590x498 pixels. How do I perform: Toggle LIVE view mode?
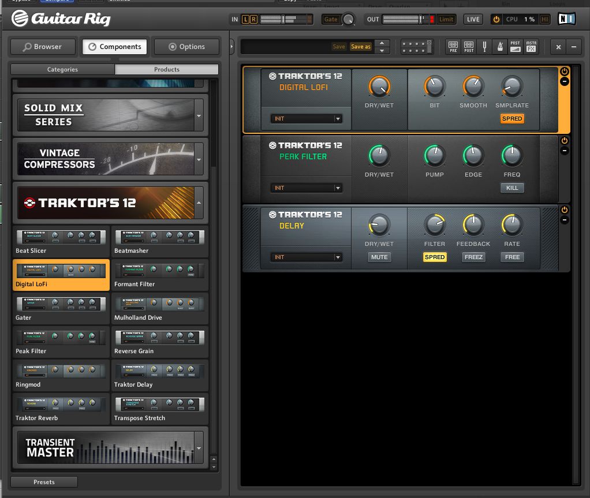coord(473,19)
